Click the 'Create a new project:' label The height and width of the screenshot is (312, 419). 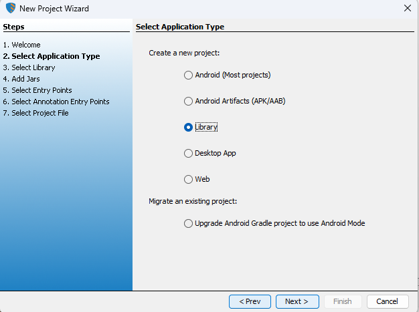[184, 53]
